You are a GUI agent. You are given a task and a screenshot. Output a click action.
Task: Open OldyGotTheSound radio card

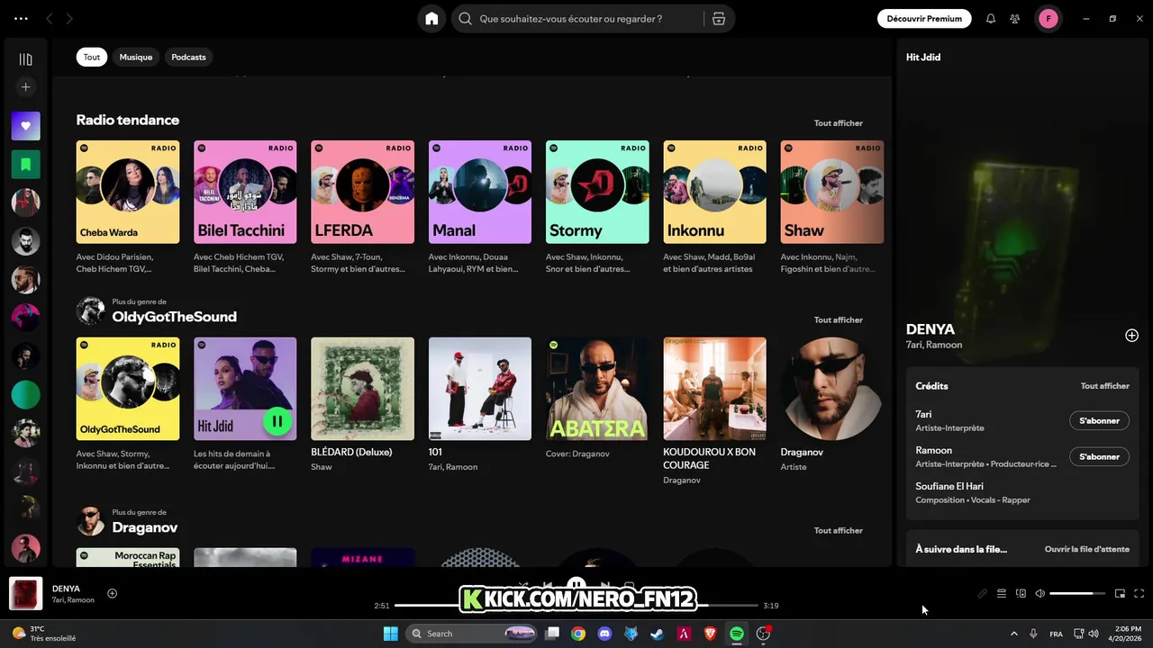point(128,389)
